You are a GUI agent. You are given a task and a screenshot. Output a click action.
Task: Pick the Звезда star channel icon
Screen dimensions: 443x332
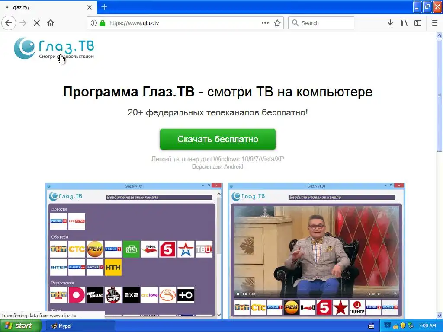[186, 249]
